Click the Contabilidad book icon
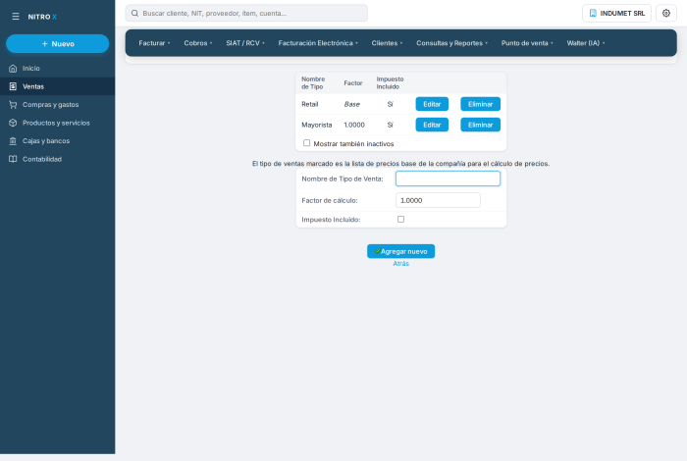This screenshot has width=687, height=461. point(13,159)
